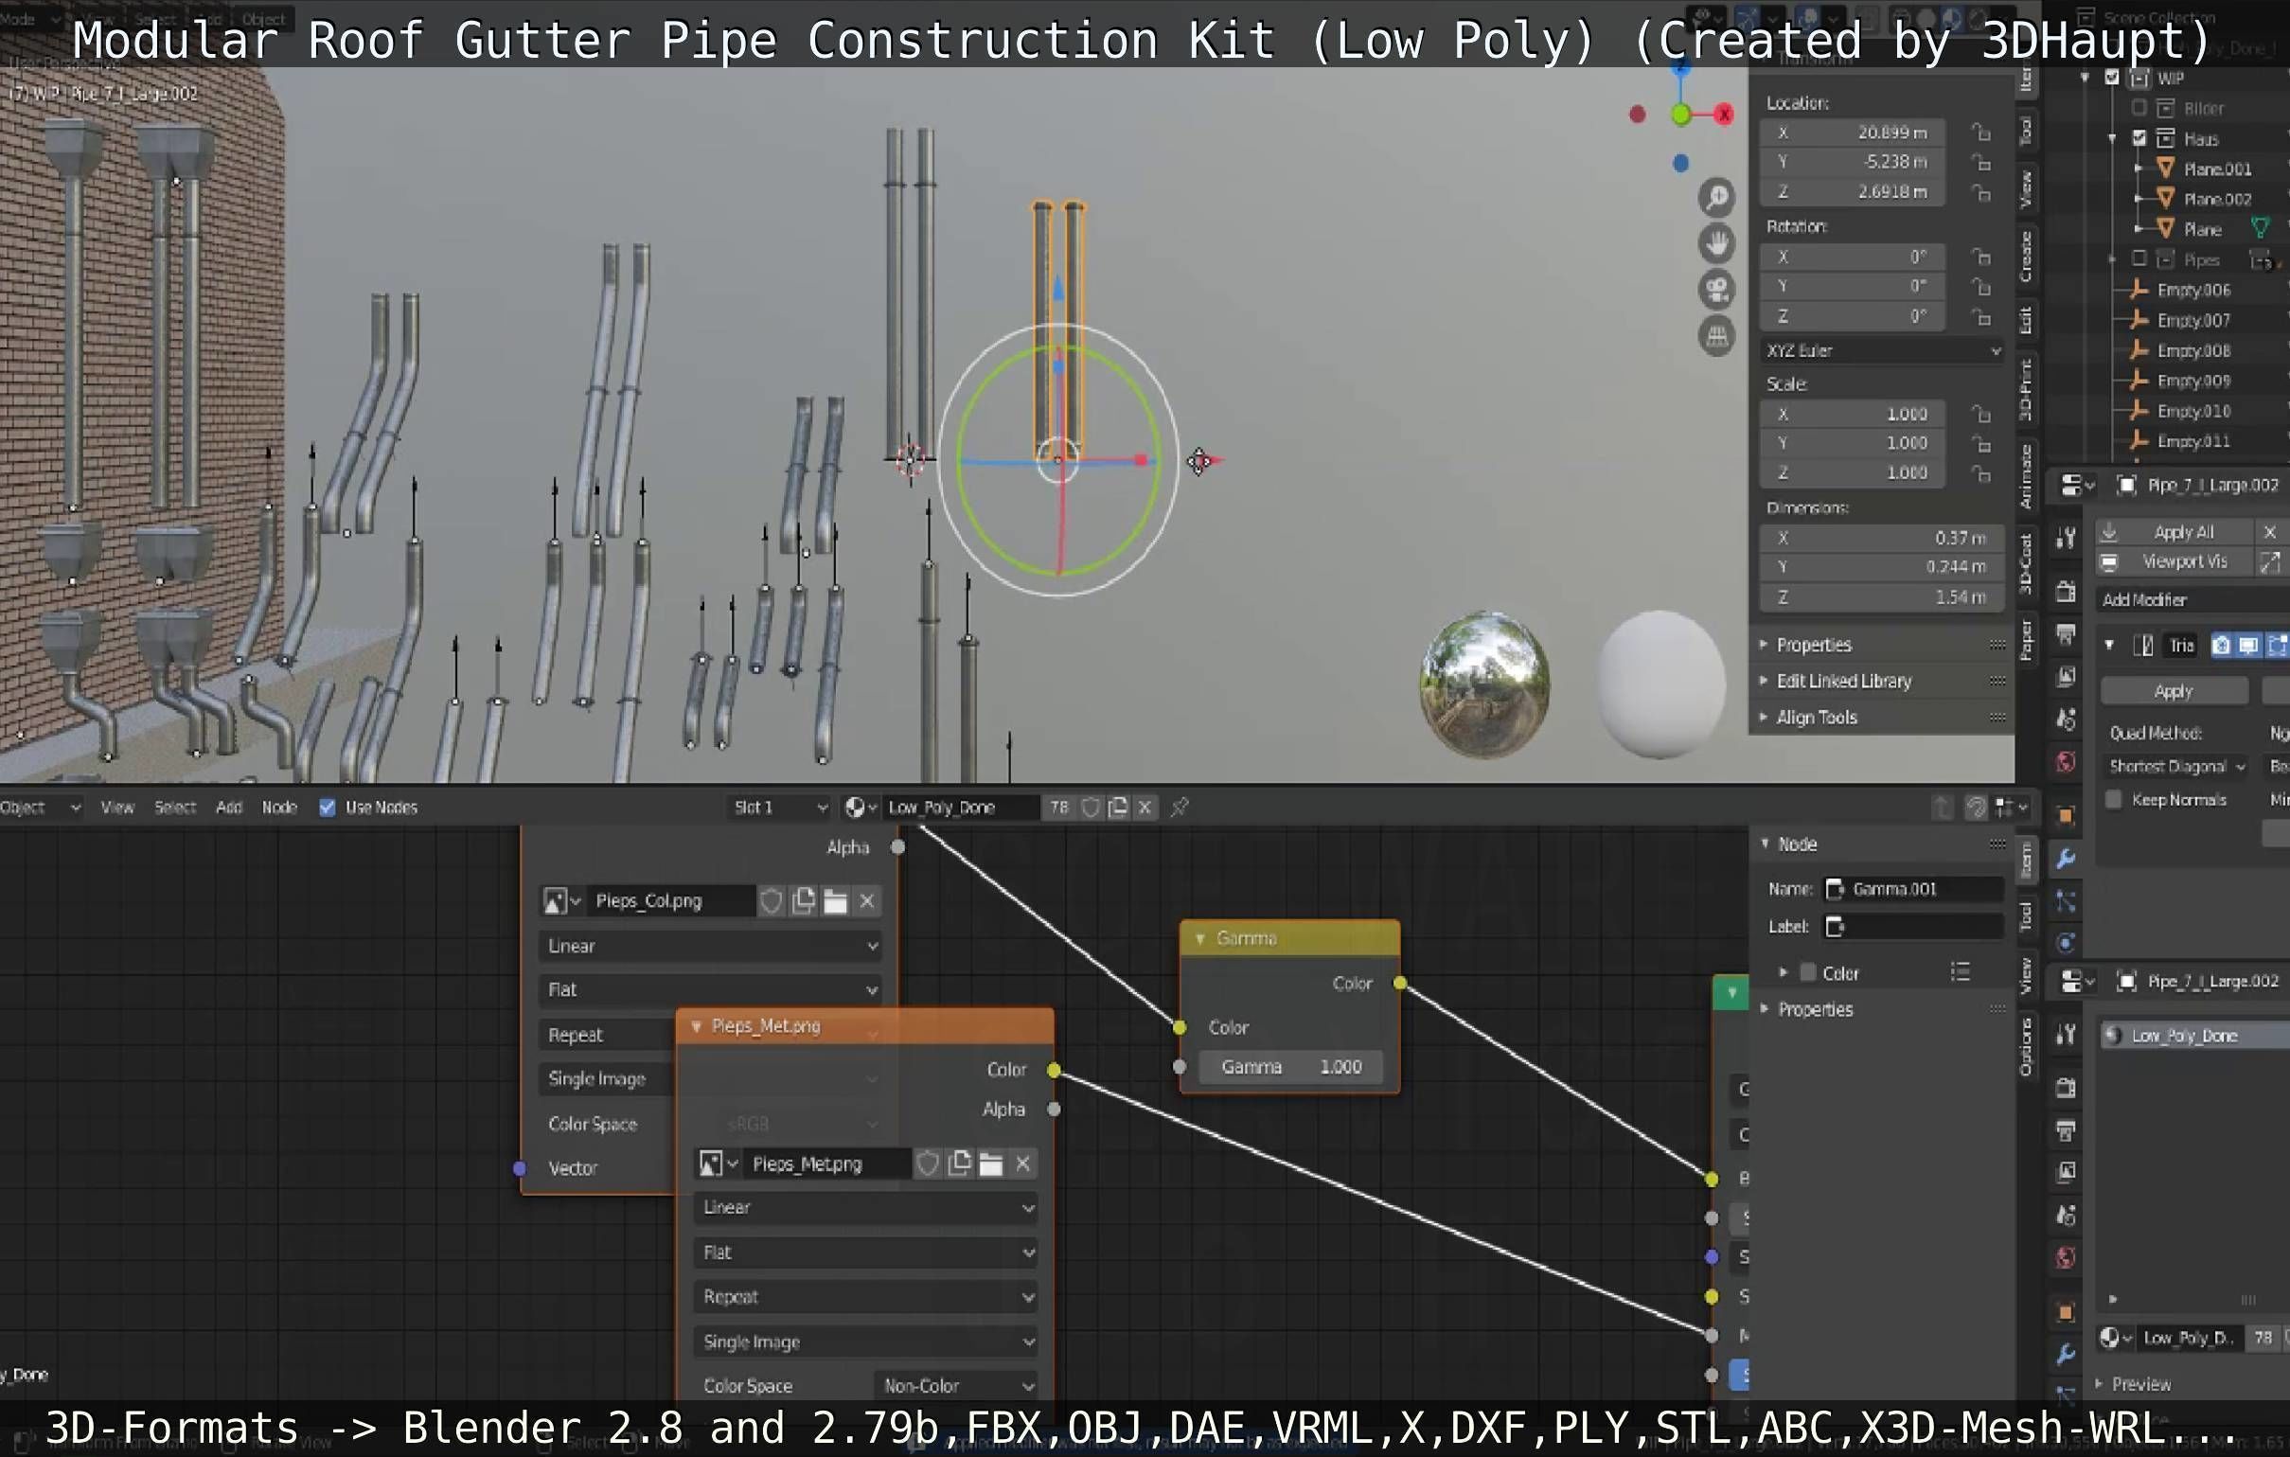Open Output properties tab in modifier properties editor

tap(2066, 634)
